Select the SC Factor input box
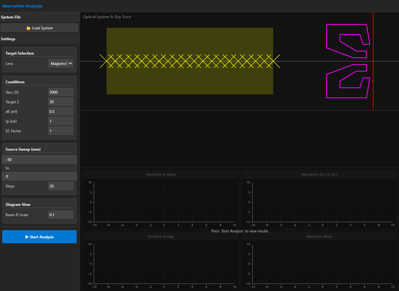The image size is (399, 291). pos(61,131)
